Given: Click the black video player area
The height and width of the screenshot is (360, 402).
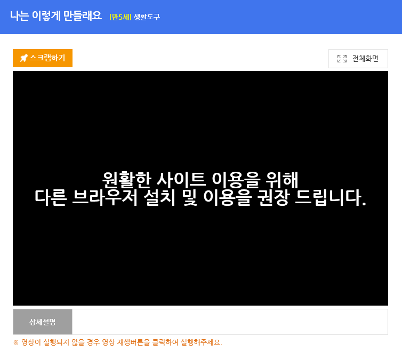Looking at the screenshot, I should click(200, 188).
